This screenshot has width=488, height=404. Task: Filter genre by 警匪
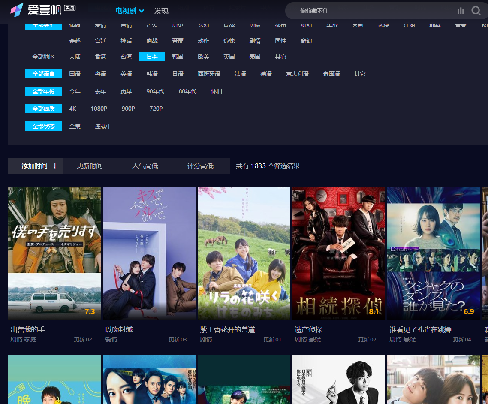click(x=178, y=41)
